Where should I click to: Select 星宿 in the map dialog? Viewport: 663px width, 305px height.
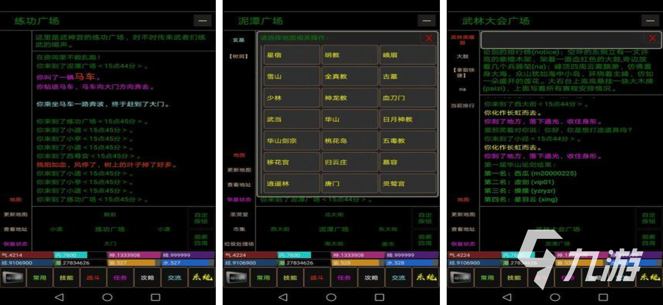click(291, 55)
